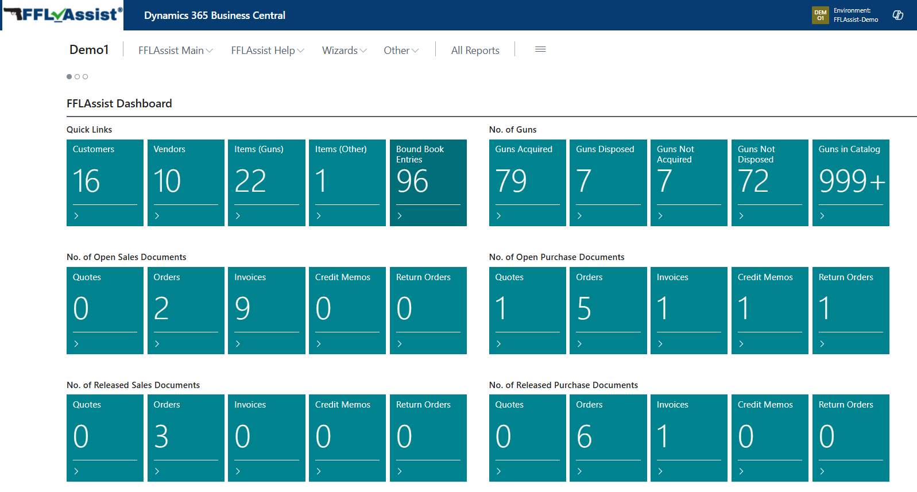Open released sales Return Orders tile
The width and height of the screenshot is (917, 492).
[x=428, y=438]
